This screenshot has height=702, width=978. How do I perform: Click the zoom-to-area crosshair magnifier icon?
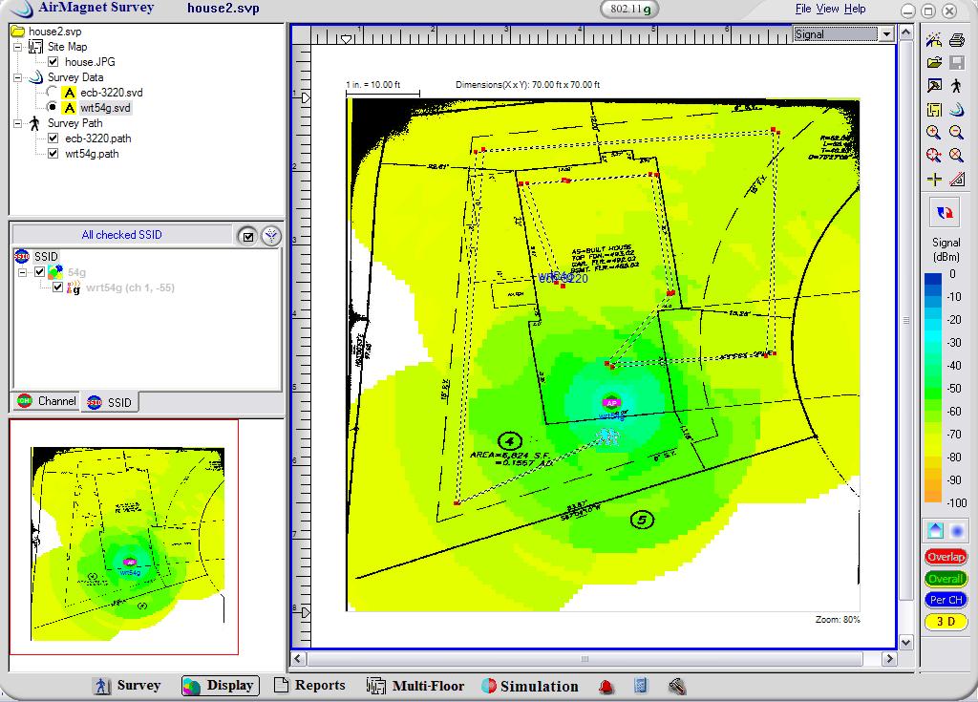(x=934, y=156)
